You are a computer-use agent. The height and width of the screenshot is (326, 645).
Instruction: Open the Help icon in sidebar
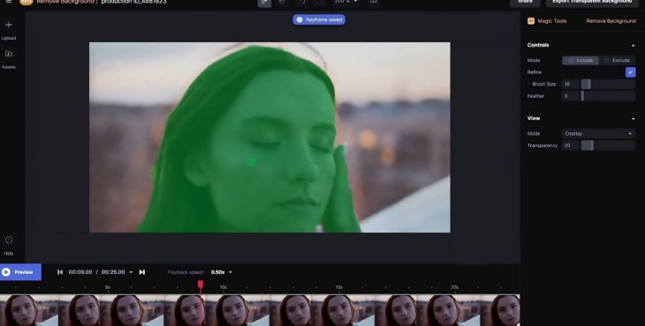pos(9,241)
